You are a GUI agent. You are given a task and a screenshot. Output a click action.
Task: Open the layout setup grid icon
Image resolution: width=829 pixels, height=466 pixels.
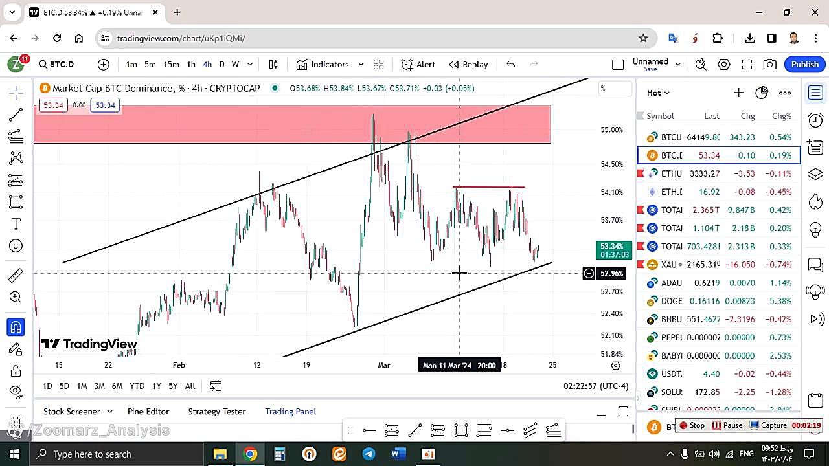378,64
